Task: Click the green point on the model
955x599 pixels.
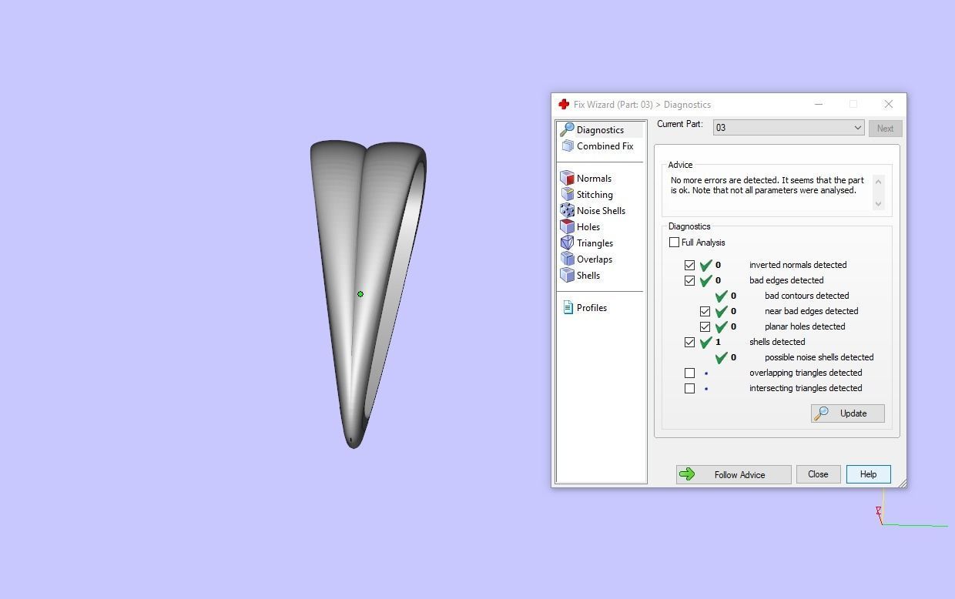Action: [x=360, y=294]
